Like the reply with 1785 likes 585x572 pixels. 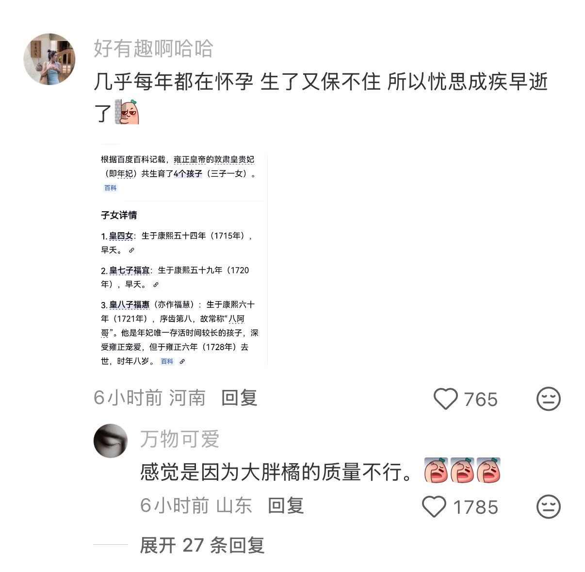[x=434, y=506]
